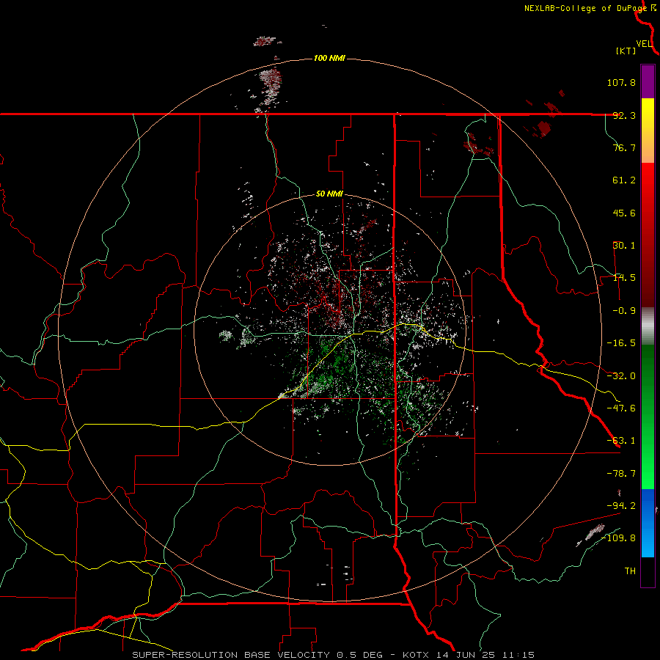Viewport: 660px width, 660px height.
Task: Click the -47.6 velocity scale value
Action: click(621, 408)
